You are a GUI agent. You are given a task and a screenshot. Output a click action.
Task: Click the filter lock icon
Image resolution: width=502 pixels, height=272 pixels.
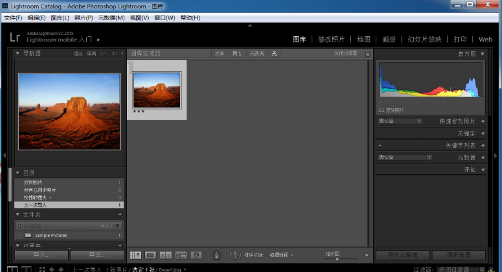tap(367, 53)
